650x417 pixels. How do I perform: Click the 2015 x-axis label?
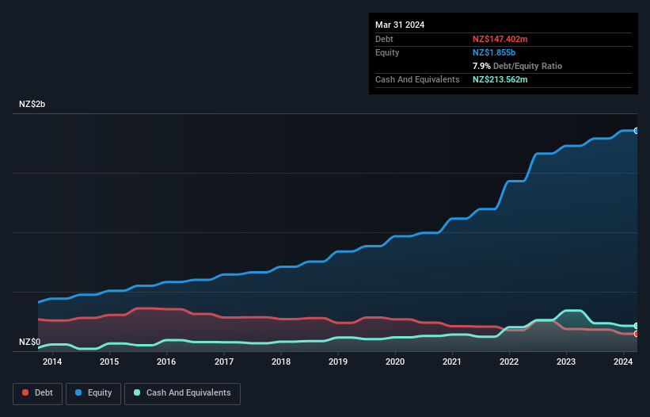click(109, 362)
